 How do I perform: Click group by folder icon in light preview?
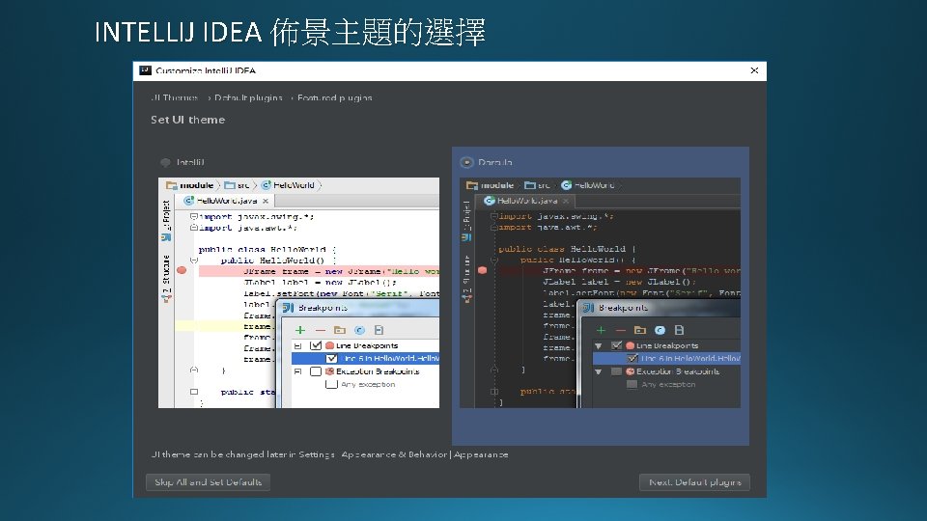pyautogui.click(x=339, y=330)
